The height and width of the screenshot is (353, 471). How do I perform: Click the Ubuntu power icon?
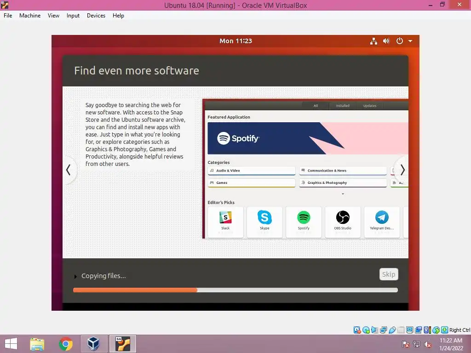coord(400,41)
